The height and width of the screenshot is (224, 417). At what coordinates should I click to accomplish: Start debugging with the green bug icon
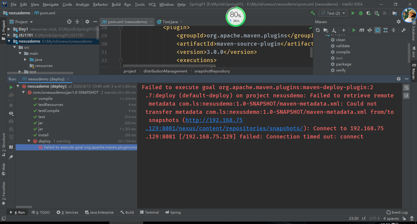point(361,13)
